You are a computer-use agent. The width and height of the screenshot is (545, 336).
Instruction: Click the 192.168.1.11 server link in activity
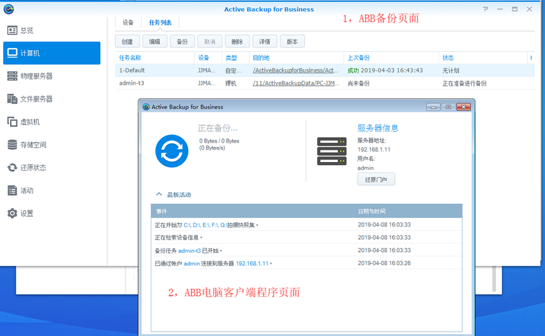click(252, 263)
